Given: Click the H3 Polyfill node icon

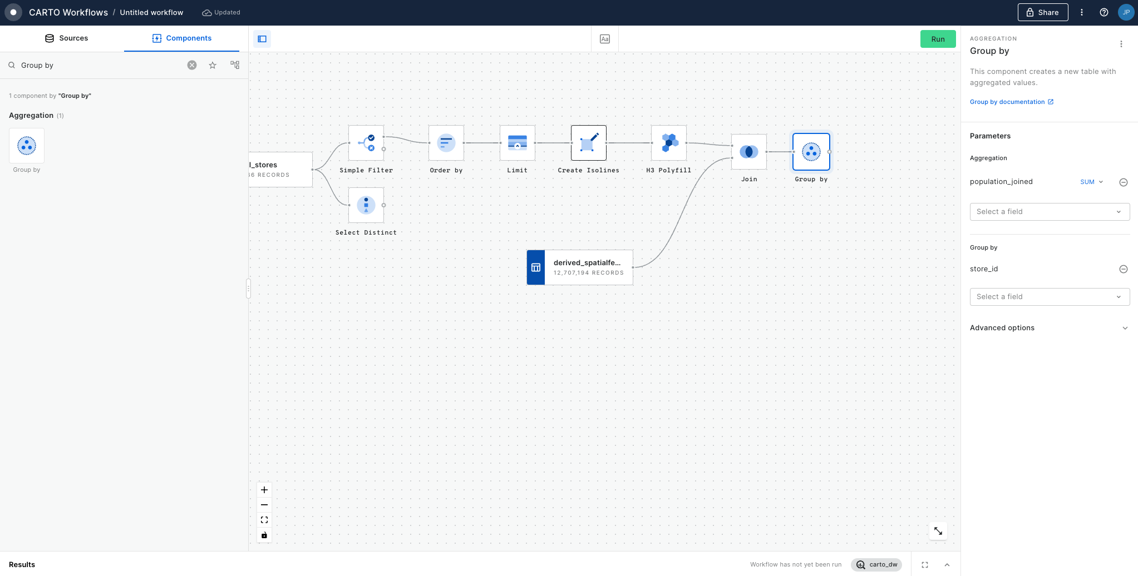Looking at the screenshot, I should (668, 143).
